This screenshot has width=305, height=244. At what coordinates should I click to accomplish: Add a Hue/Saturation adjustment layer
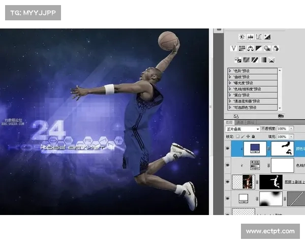242,48
